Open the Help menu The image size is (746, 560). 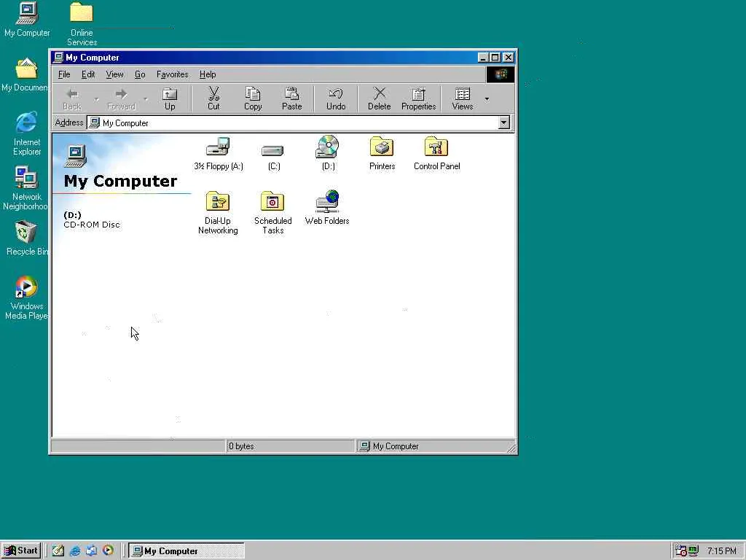[208, 74]
